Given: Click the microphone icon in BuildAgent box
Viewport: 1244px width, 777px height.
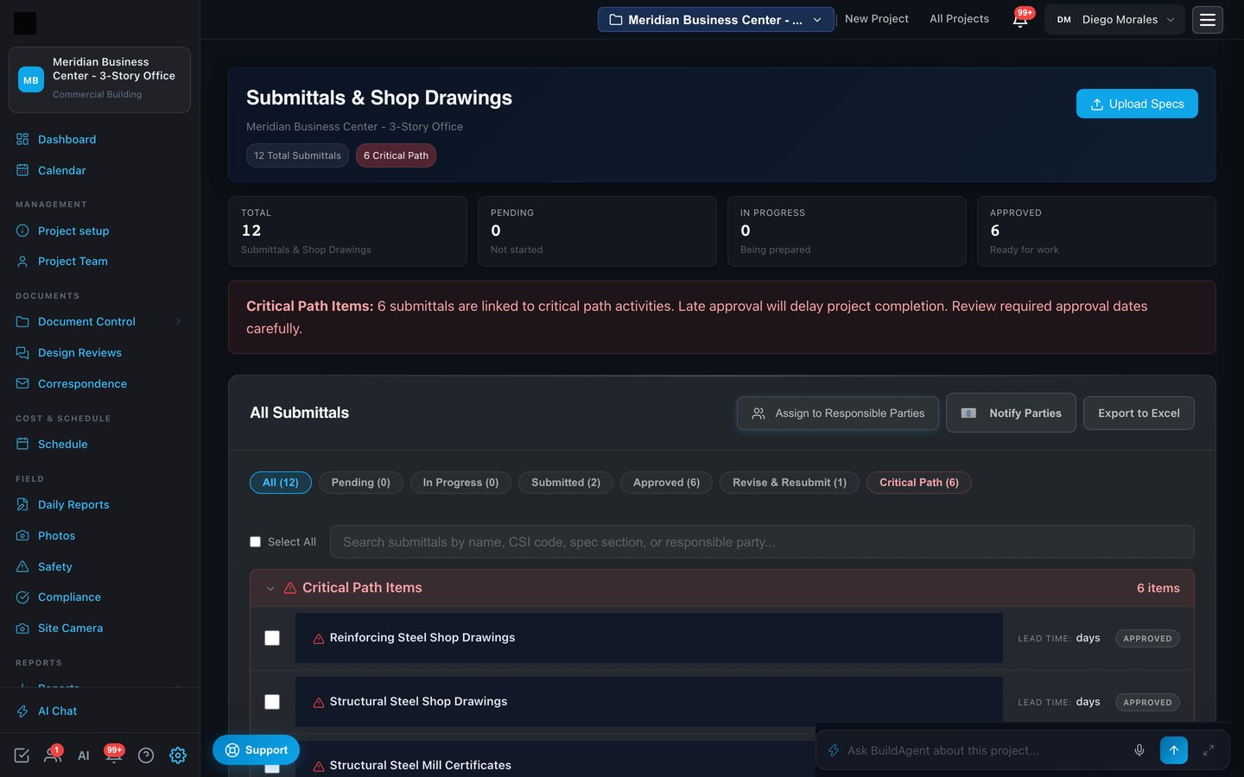Looking at the screenshot, I should pyautogui.click(x=1139, y=750).
